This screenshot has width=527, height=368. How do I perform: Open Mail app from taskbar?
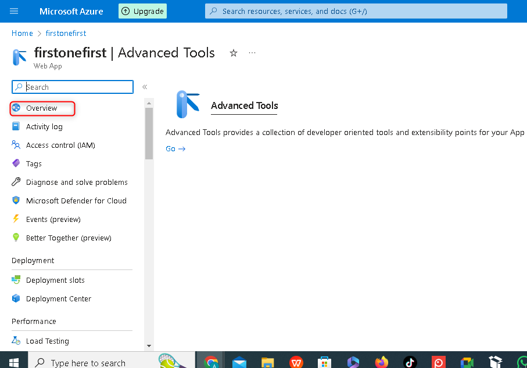[239, 362]
